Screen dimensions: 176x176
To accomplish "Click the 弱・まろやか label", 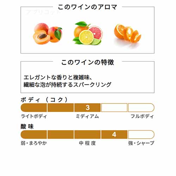I will [34, 143].
